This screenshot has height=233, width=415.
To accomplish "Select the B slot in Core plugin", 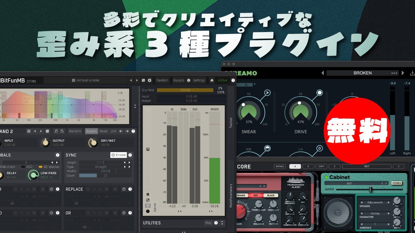I will click(x=308, y=166).
